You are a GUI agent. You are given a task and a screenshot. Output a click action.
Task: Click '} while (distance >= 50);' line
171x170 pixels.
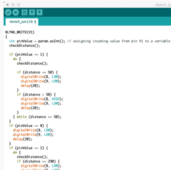(x=37, y=117)
